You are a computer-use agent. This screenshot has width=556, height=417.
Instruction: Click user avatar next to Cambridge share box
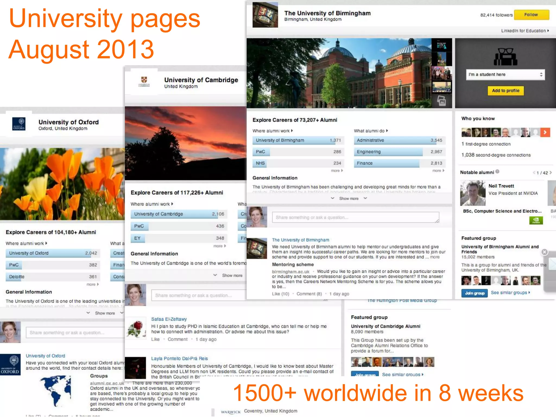(135, 295)
